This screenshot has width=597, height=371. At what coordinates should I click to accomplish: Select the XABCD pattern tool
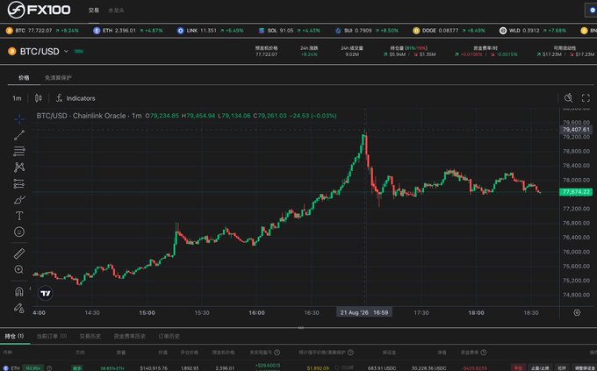tap(19, 167)
